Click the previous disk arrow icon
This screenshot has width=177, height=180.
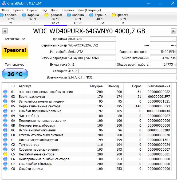pos(5,31)
